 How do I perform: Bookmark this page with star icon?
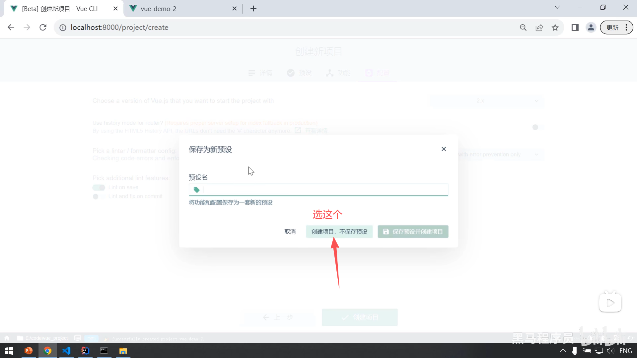555,28
